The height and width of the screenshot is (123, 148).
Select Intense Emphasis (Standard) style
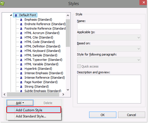[x=44, y=73]
